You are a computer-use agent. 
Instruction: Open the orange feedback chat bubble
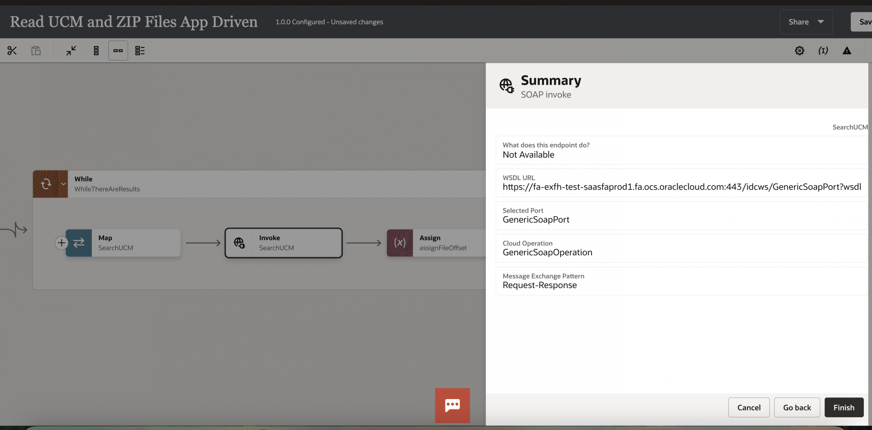(452, 405)
